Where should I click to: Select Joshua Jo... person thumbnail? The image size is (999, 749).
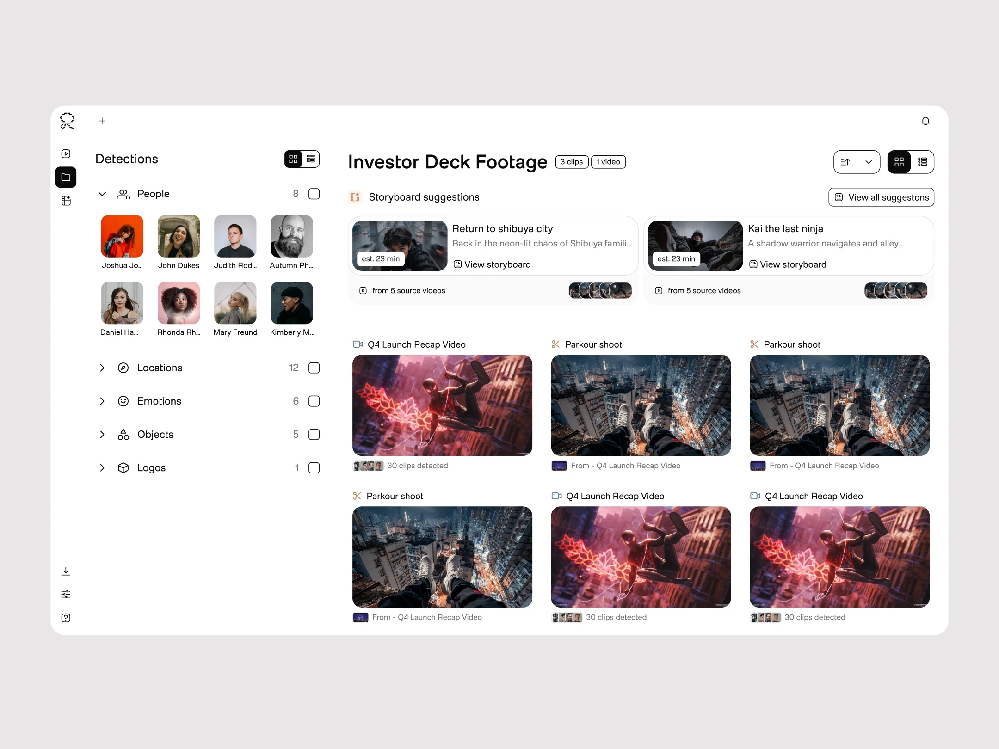coord(122,236)
